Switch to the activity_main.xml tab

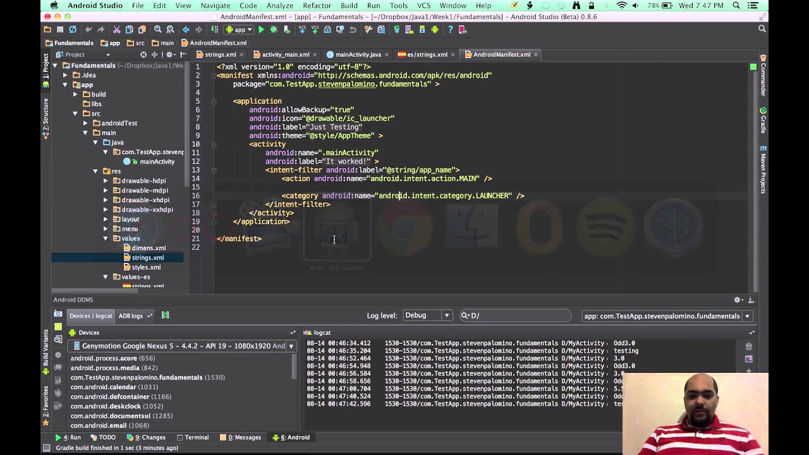pos(285,55)
